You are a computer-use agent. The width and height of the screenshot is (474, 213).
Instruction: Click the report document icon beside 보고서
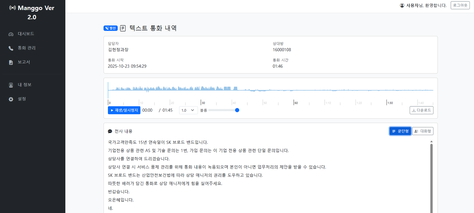pos(11,62)
